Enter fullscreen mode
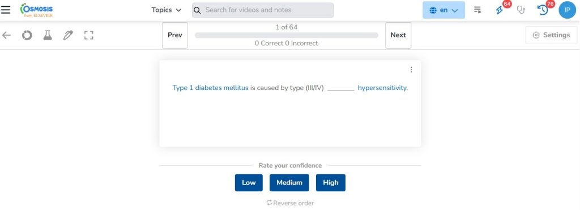 point(89,35)
